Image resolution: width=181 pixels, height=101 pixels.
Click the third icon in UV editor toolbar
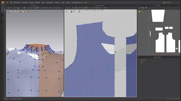pyautogui.click(x=146, y=8)
